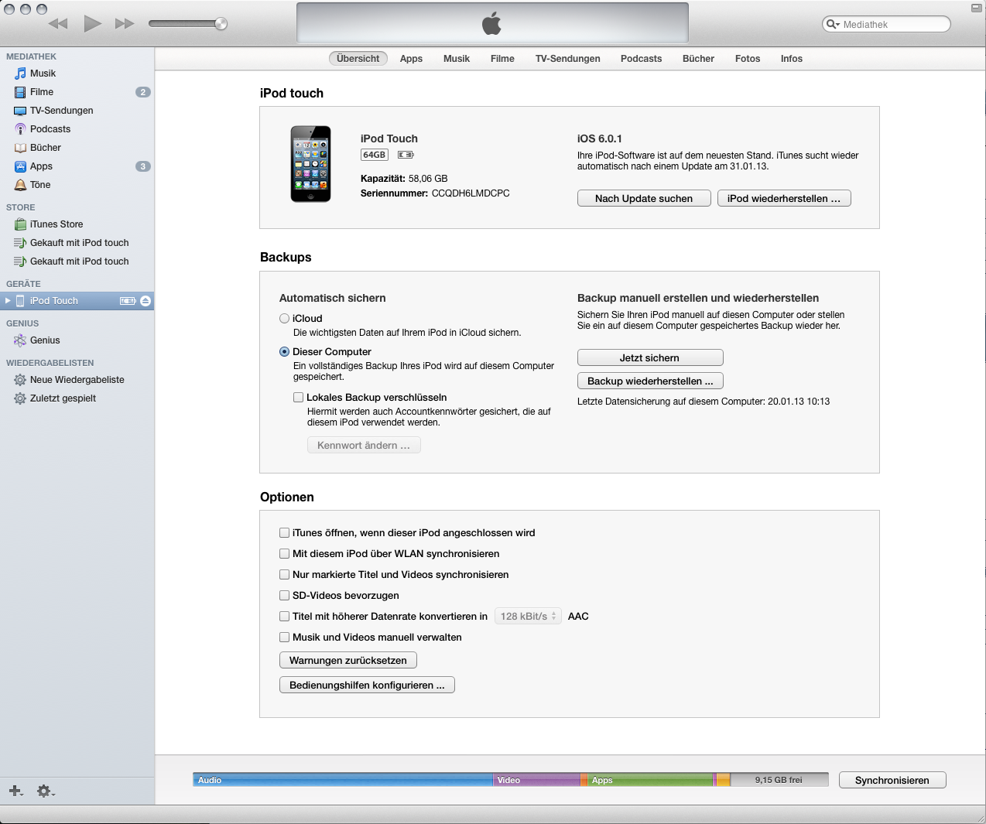
Task: Click the Mediathek search field
Action: click(x=886, y=24)
